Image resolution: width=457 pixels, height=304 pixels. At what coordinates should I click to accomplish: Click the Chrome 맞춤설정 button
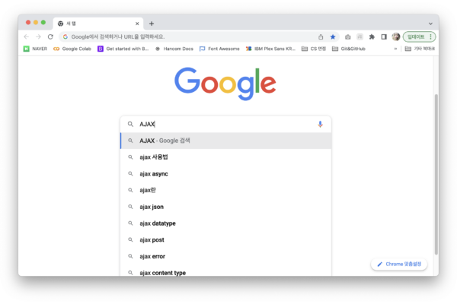click(399, 264)
